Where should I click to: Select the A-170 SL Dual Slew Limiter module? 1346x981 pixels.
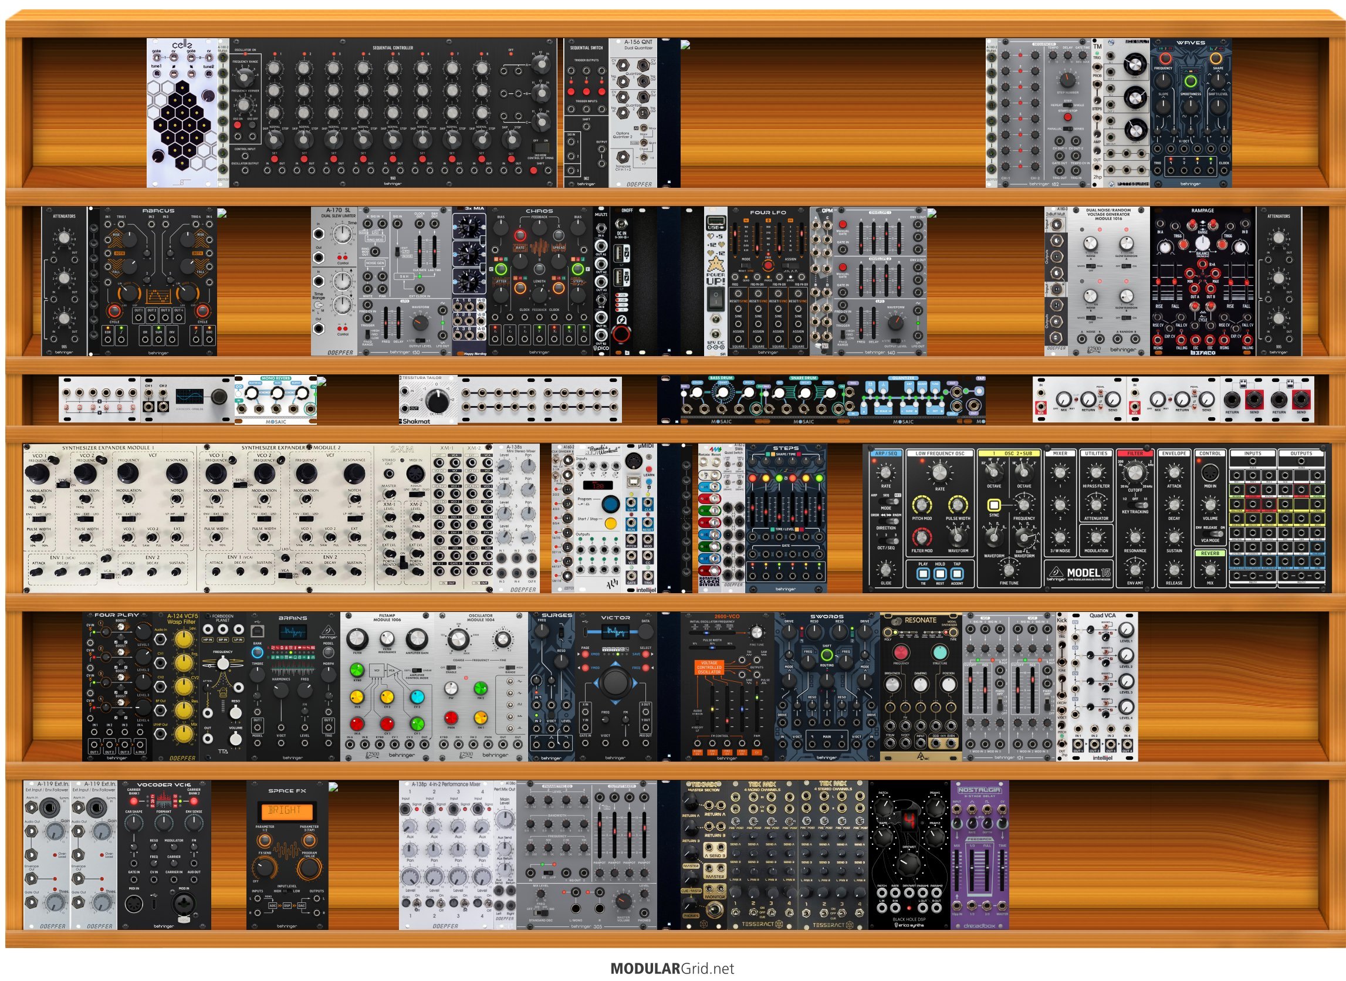334,282
